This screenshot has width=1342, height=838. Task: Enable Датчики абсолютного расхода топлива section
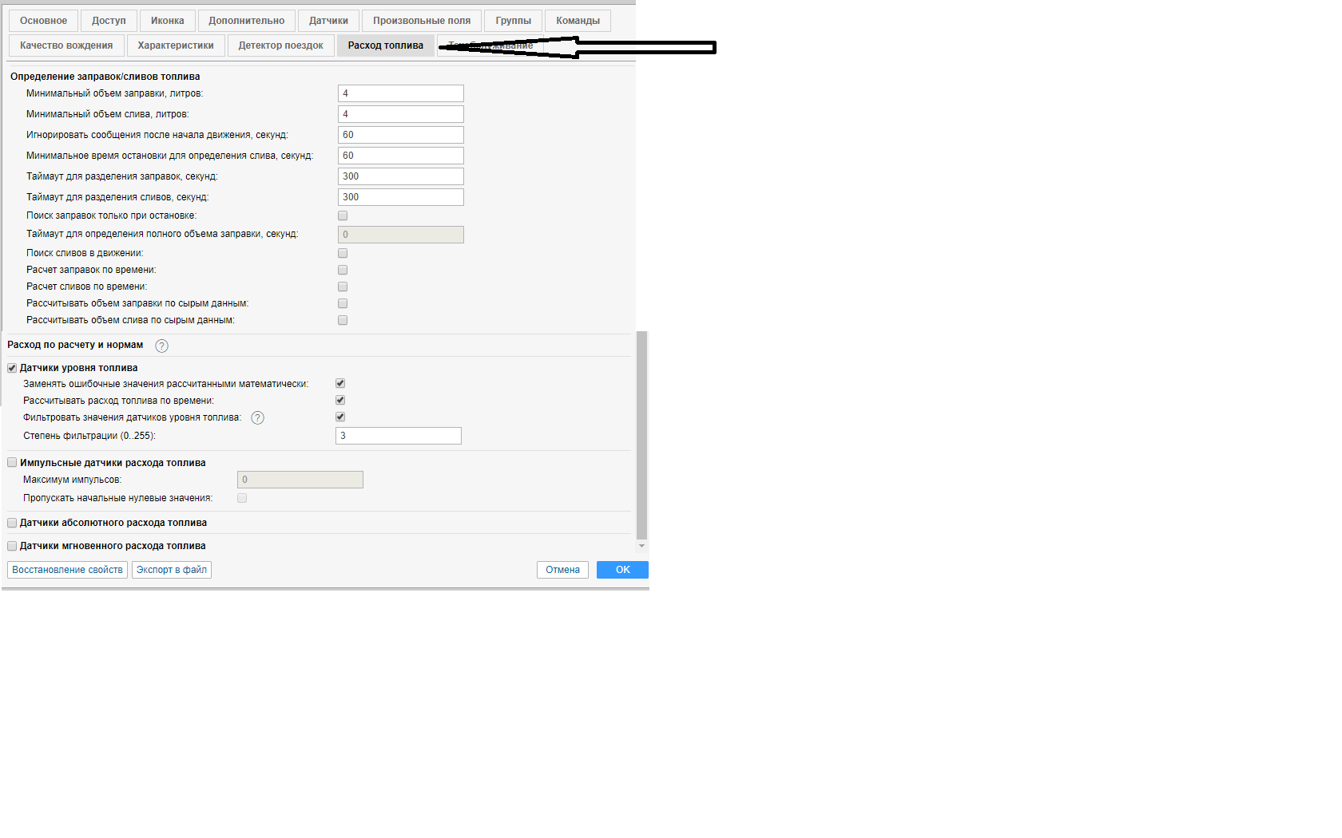pos(12,523)
